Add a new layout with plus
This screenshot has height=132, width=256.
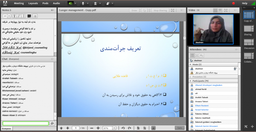[x=252, y=126]
